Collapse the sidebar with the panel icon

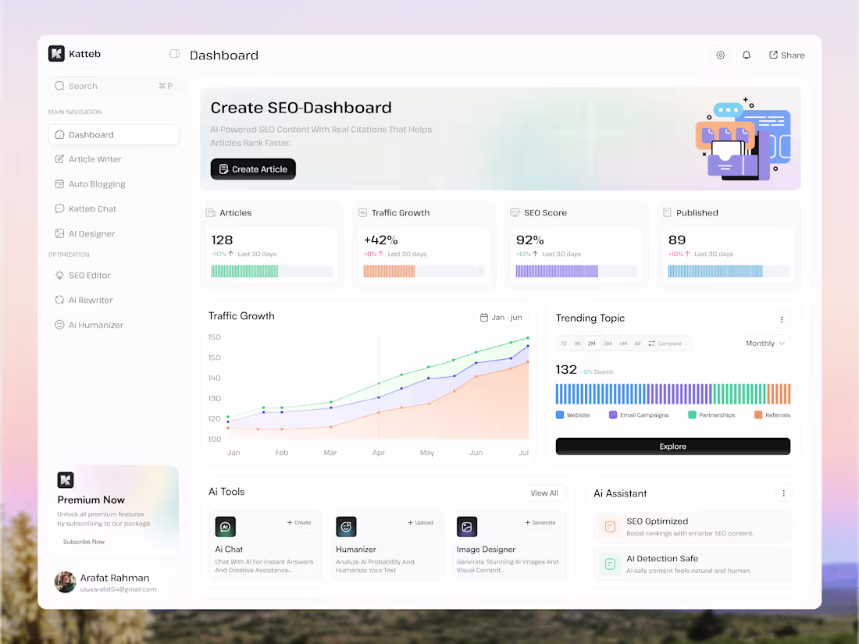[x=175, y=54]
